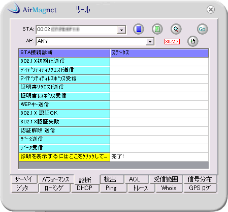Close the AirMagnet tools window
The height and width of the screenshot is (212, 228).
[x=211, y=10]
